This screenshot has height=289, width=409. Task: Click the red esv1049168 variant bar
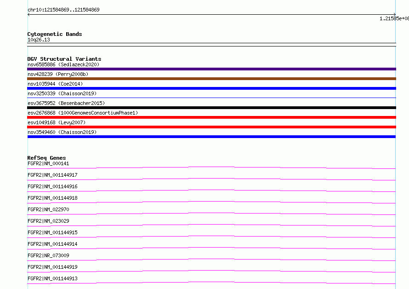click(211, 127)
